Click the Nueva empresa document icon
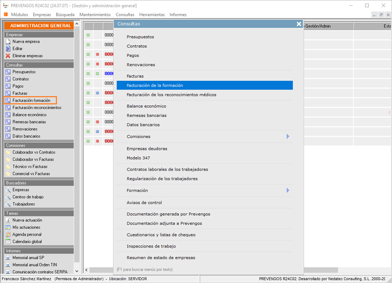The height and width of the screenshot is (283, 392). point(8,42)
